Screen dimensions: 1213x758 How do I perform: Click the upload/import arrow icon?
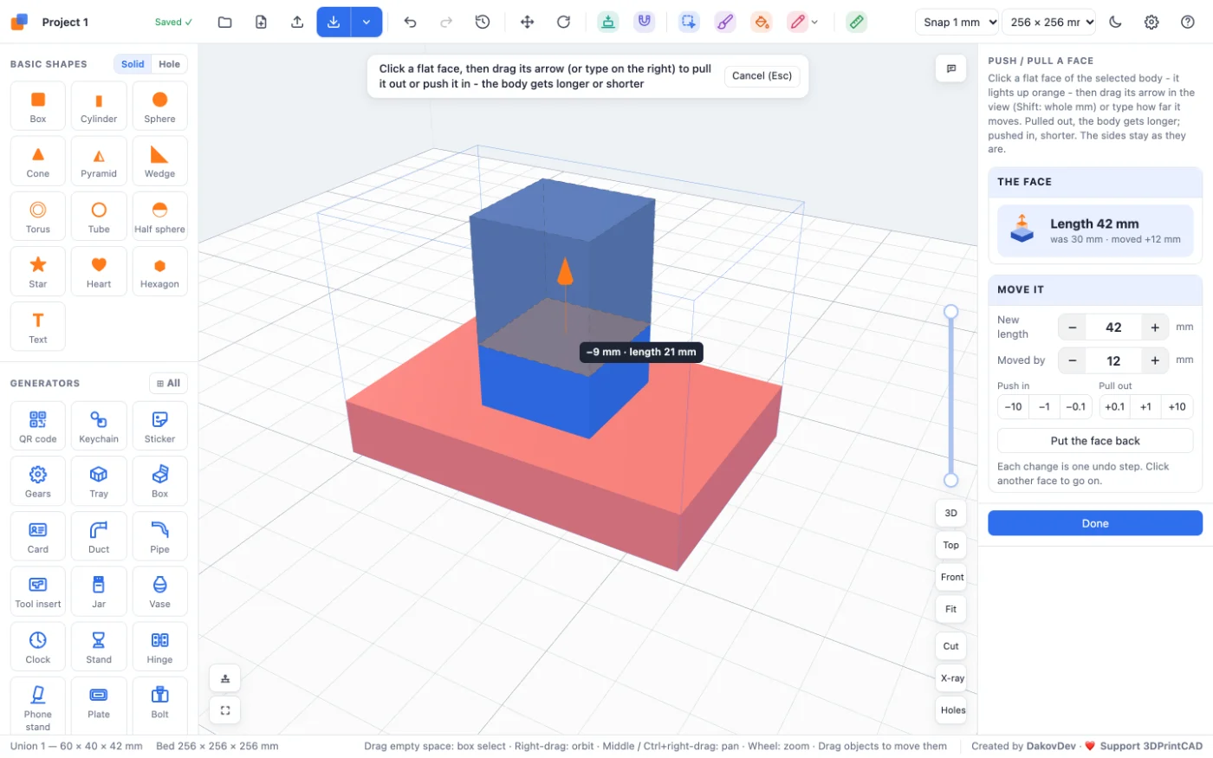(x=297, y=22)
